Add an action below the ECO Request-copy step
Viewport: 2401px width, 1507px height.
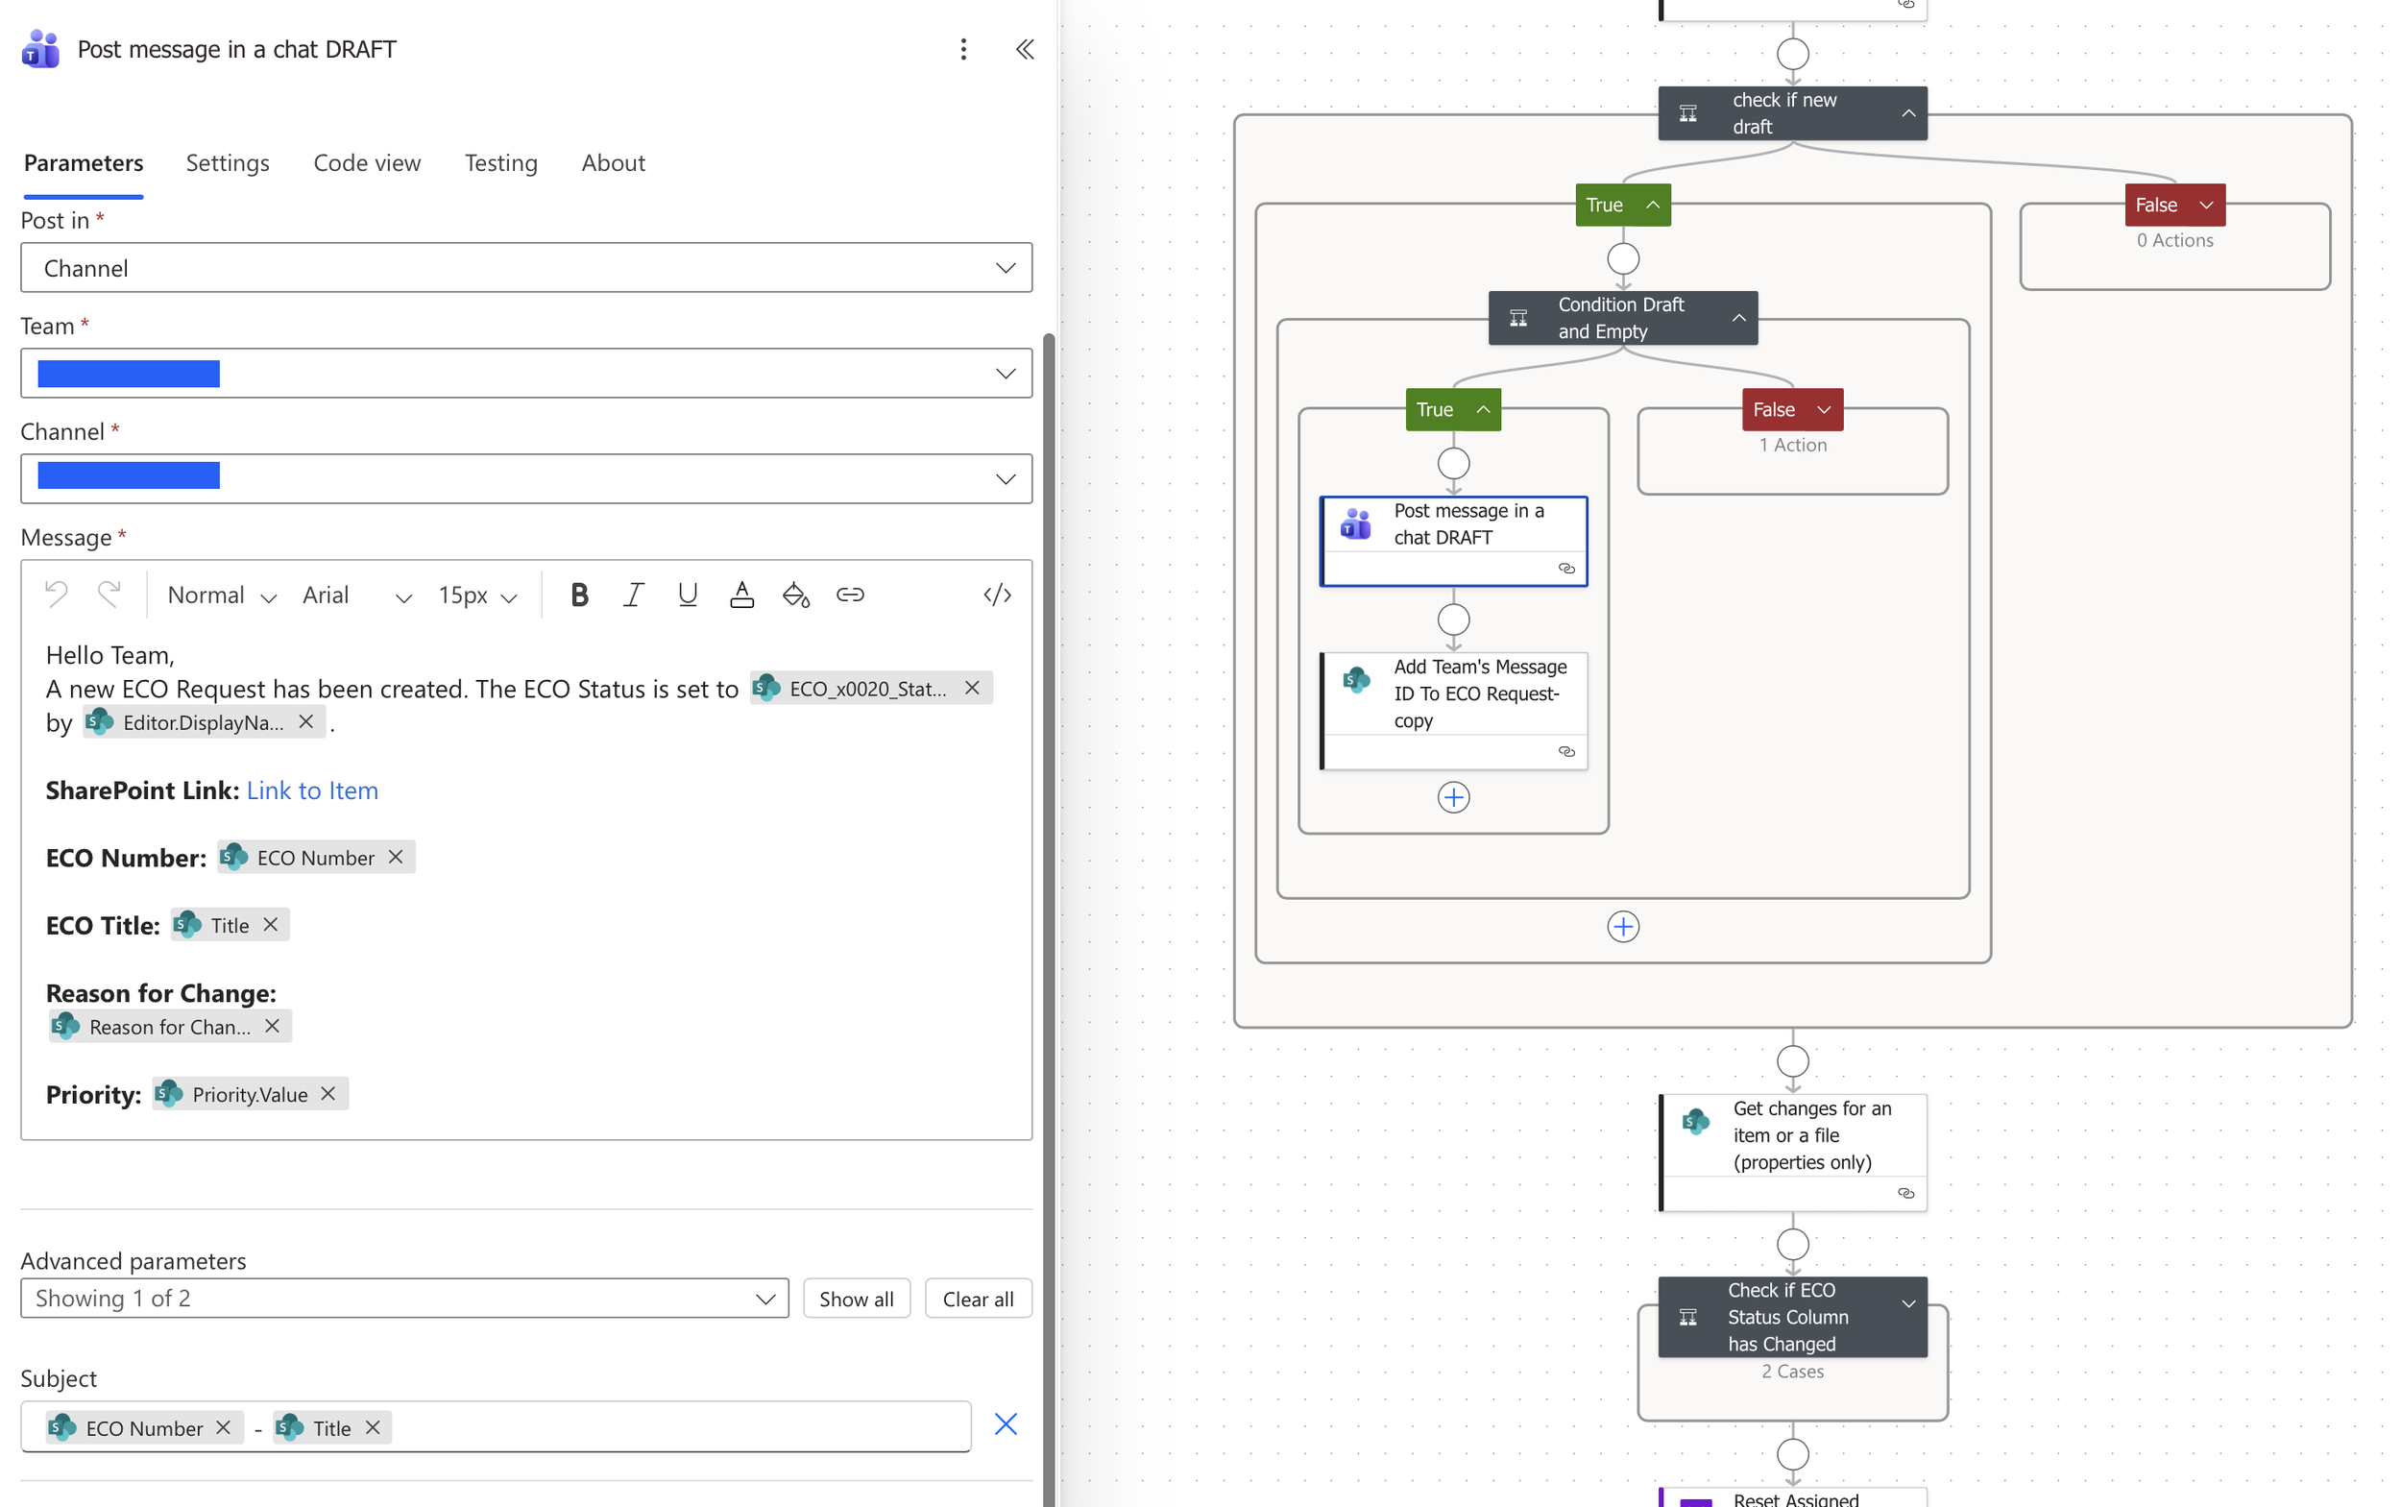pyautogui.click(x=1453, y=797)
